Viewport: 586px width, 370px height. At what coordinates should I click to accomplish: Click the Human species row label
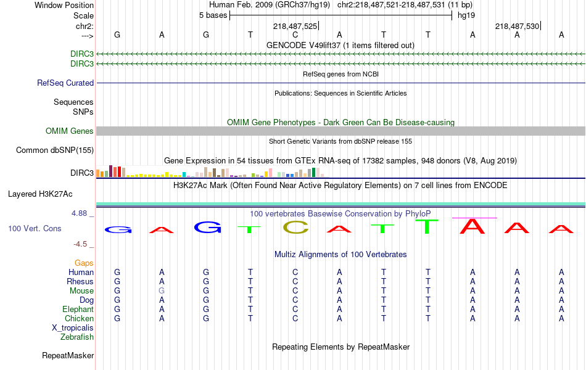click(x=81, y=272)
